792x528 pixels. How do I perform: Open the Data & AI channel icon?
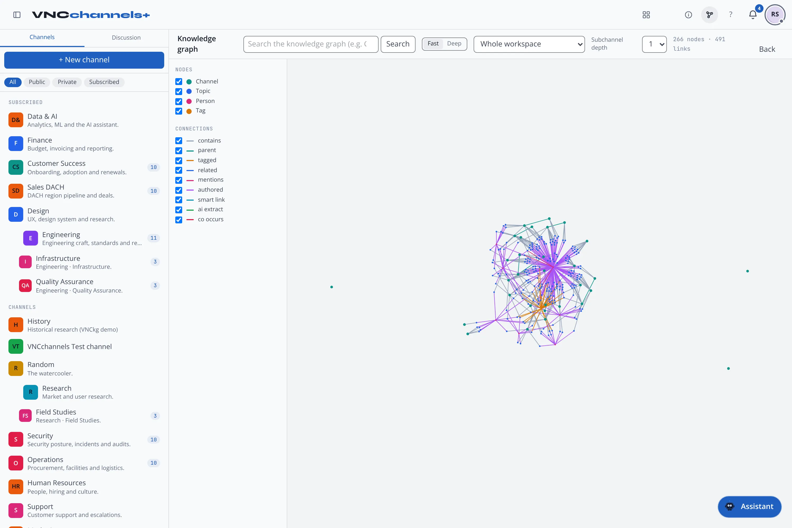pos(16,120)
